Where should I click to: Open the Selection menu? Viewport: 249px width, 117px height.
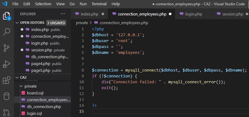pos(43,4)
